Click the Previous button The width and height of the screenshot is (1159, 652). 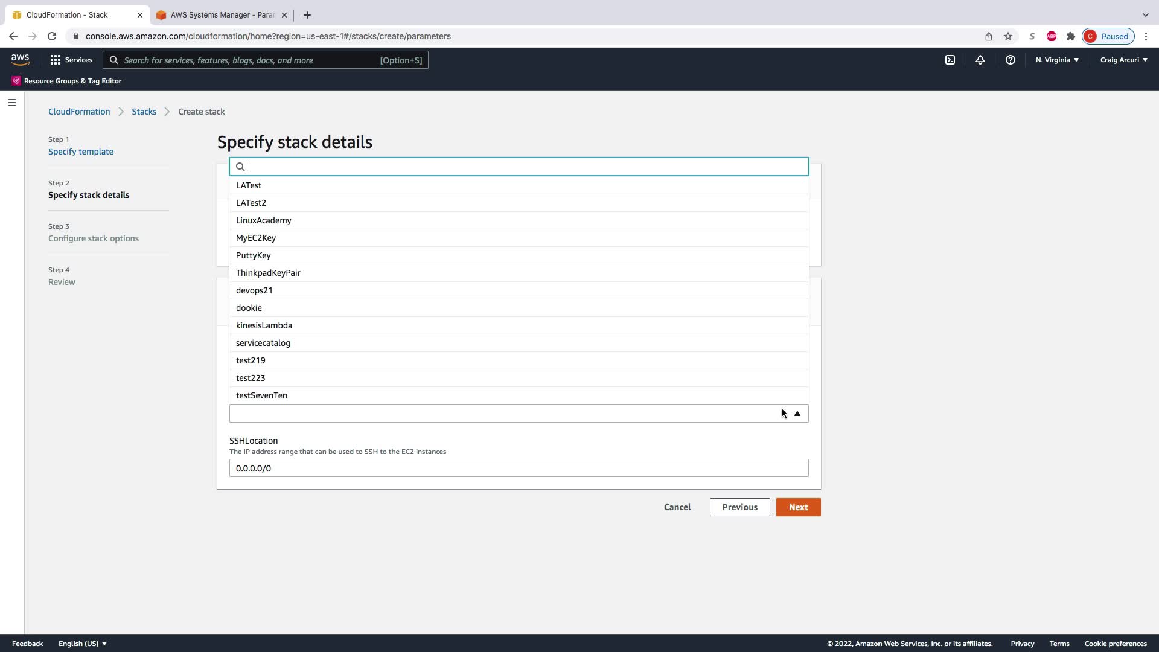[x=739, y=507]
